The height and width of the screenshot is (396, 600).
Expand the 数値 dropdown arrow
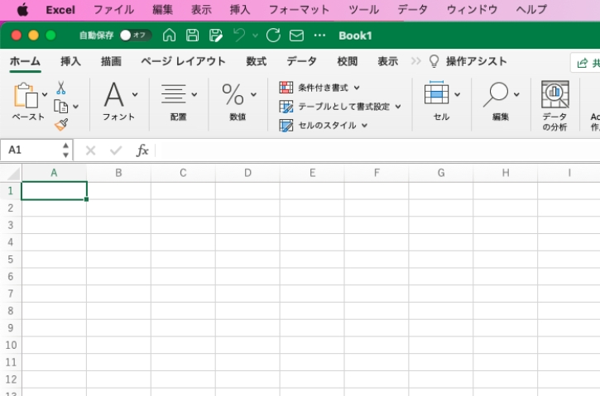253,94
